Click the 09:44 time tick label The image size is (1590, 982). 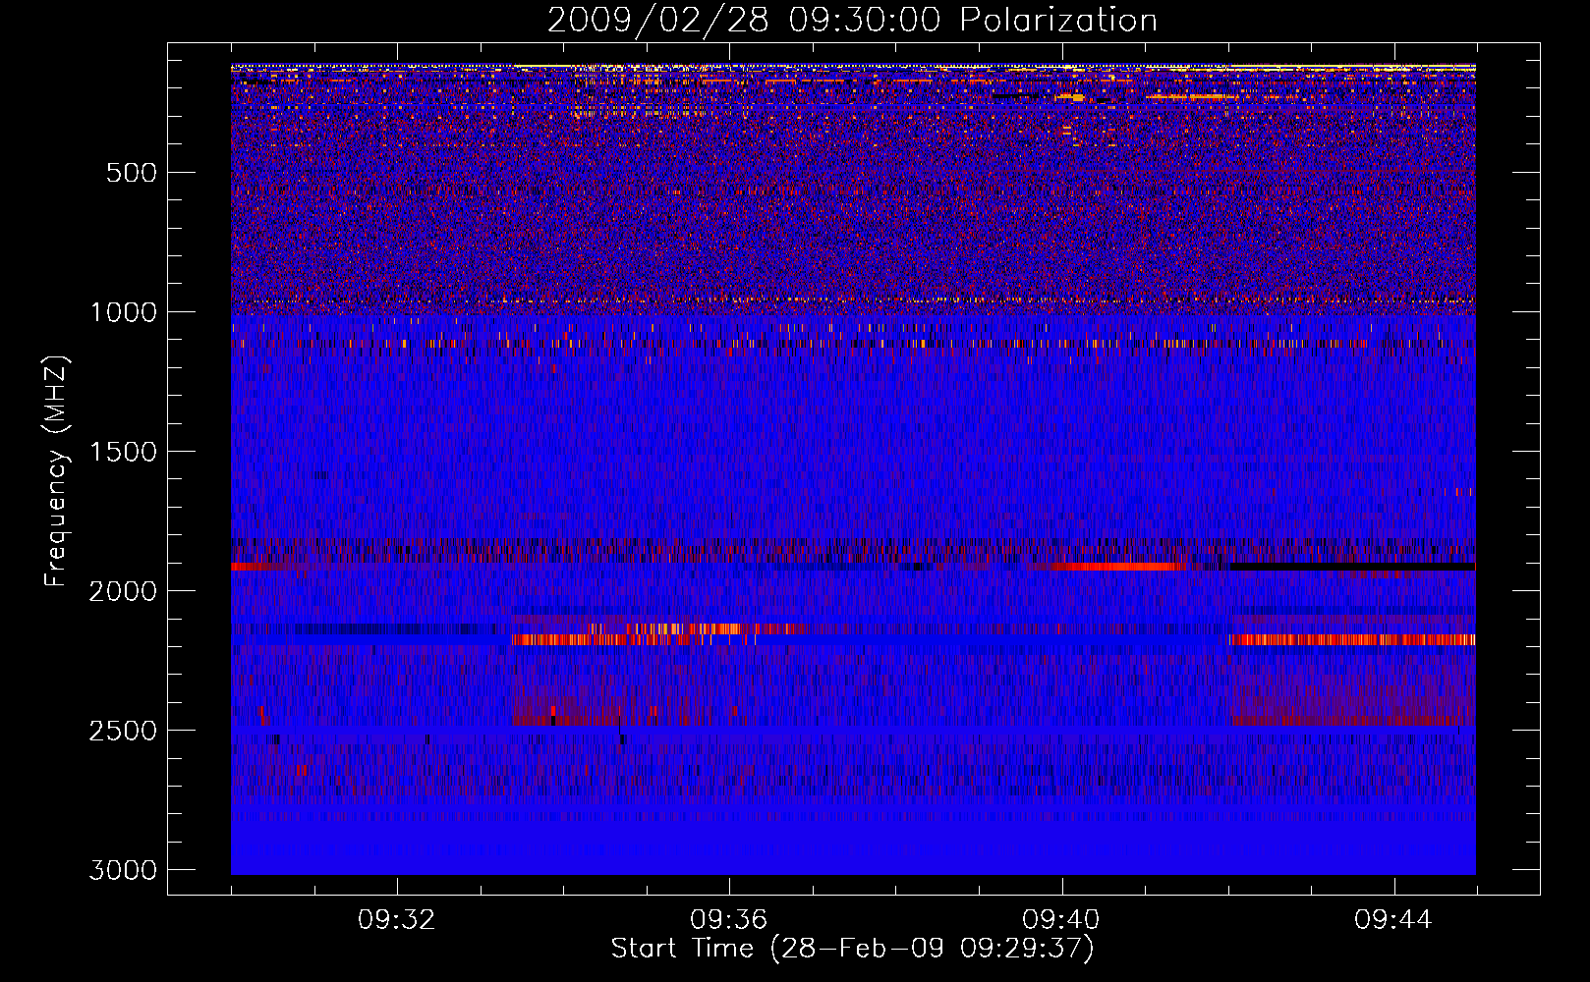(1393, 920)
